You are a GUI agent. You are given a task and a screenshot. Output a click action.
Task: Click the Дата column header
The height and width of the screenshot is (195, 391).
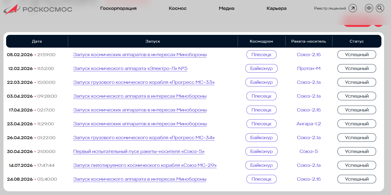point(37,41)
